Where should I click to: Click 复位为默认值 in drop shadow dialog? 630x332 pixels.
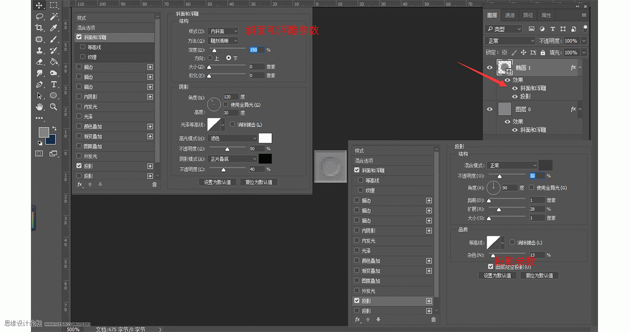click(x=539, y=275)
